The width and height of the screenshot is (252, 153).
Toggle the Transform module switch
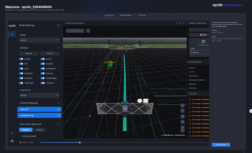point(43,83)
